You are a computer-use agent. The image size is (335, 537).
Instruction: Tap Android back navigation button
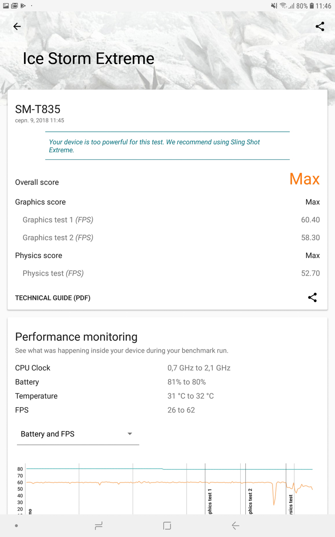click(x=235, y=526)
